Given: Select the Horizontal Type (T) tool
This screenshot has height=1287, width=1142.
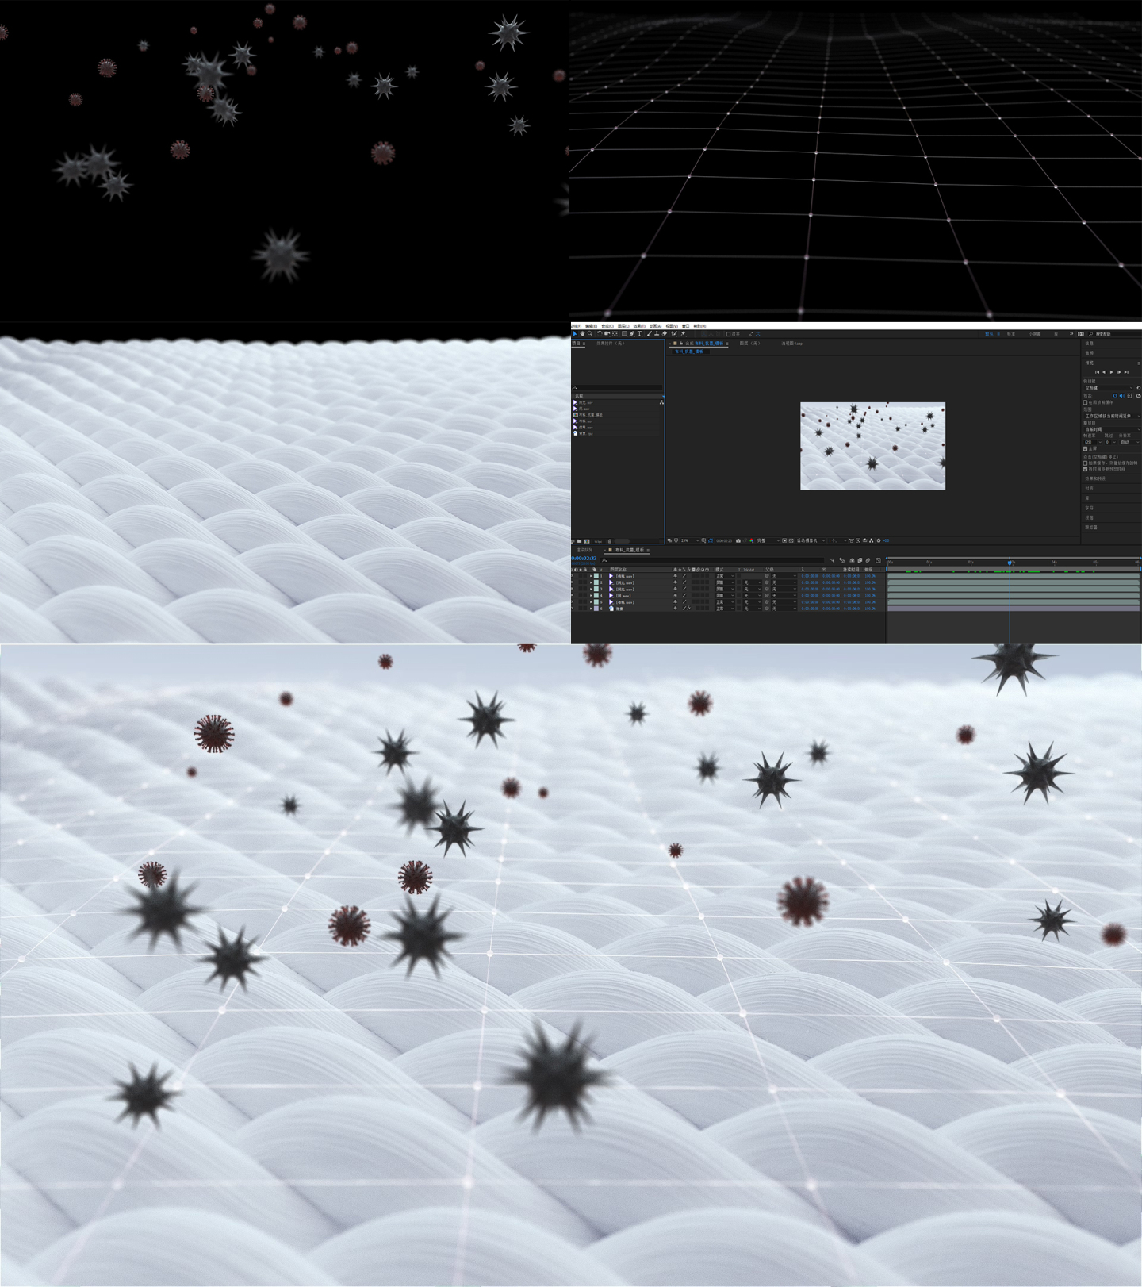Looking at the screenshot, I should [639, 334].
